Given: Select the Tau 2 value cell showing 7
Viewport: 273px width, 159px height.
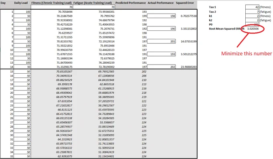Looking at the screenshot, I should [252, 12].
